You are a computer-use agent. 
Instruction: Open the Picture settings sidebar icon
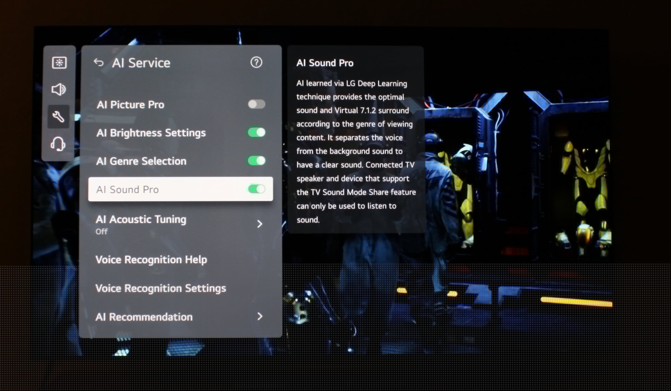pyautogui.click(x=59, y=63)
